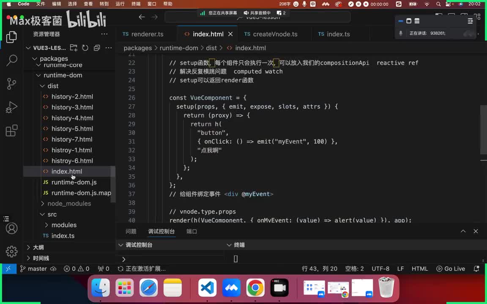Click dist in the breadcrumb path
Image resolution: width=487 pixels, height=304 pixels.
(211, 48)
